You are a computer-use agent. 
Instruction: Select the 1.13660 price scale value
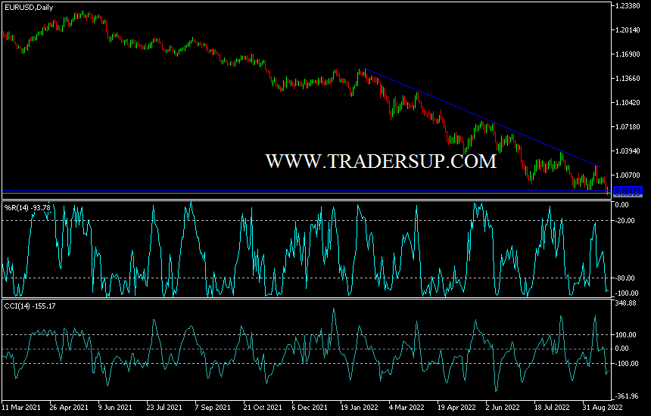pyautogui.click(x=628, y=79)
